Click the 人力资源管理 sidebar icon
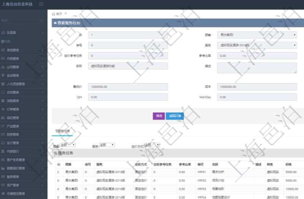304x199 pixels. coord(3,84)
